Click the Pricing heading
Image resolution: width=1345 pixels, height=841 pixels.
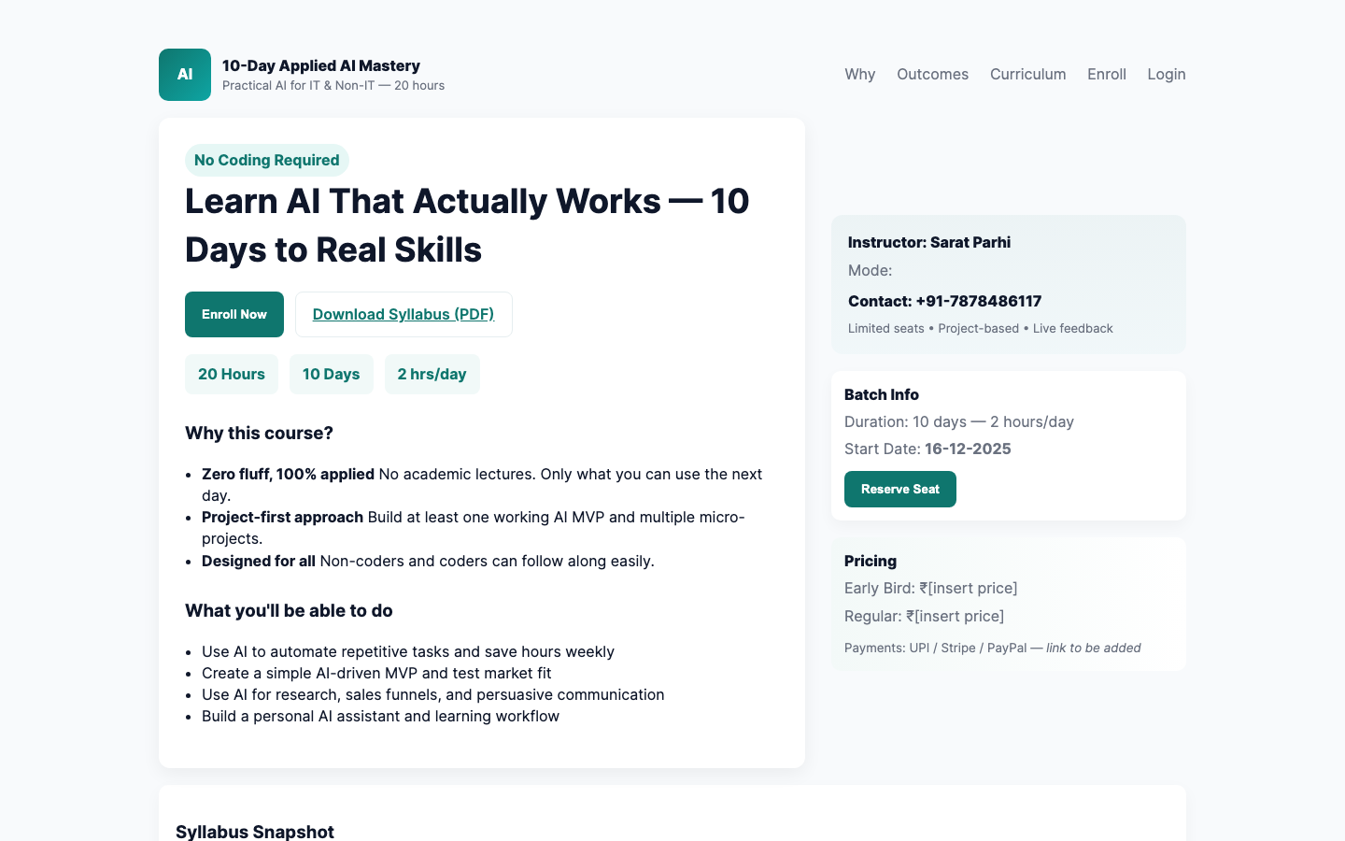click(871, 561)
